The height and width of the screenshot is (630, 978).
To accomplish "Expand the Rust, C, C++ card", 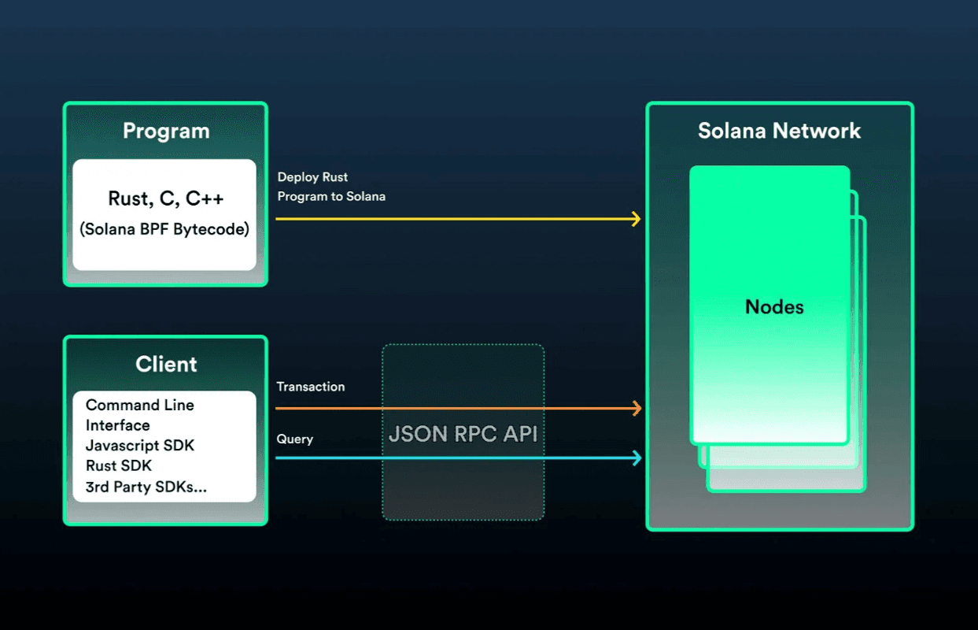I will pyautogui.click(x=164, y=214).
